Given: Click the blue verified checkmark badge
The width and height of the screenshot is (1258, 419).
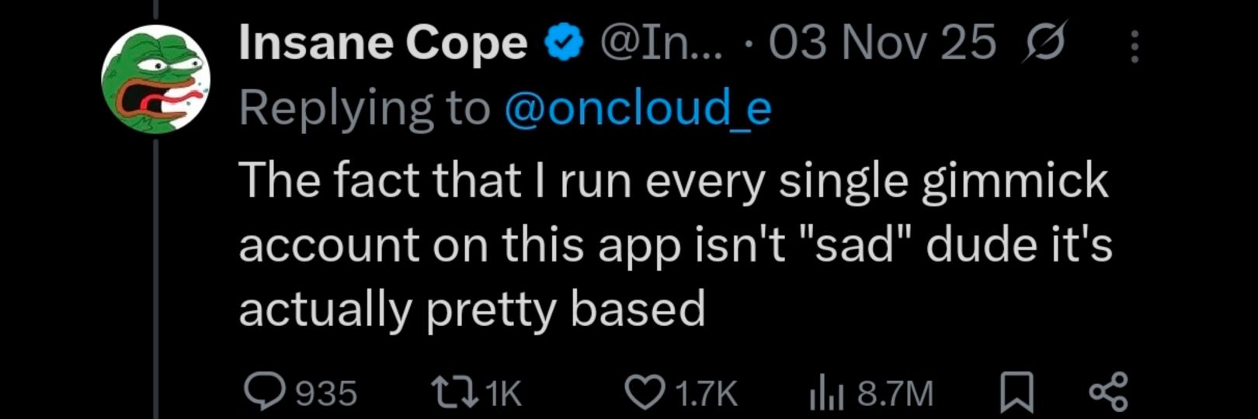Looking at the screenshot, I should click(x=565, y=42).
